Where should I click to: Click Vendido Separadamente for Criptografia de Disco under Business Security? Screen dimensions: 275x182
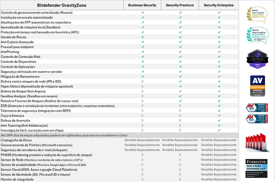pyautogui.click(x=142, y=140)
